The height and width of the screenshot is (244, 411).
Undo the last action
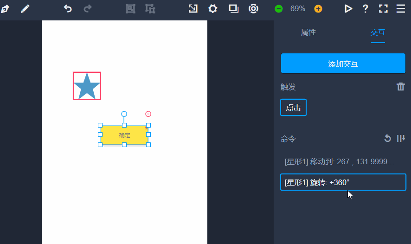click(68, 9)
